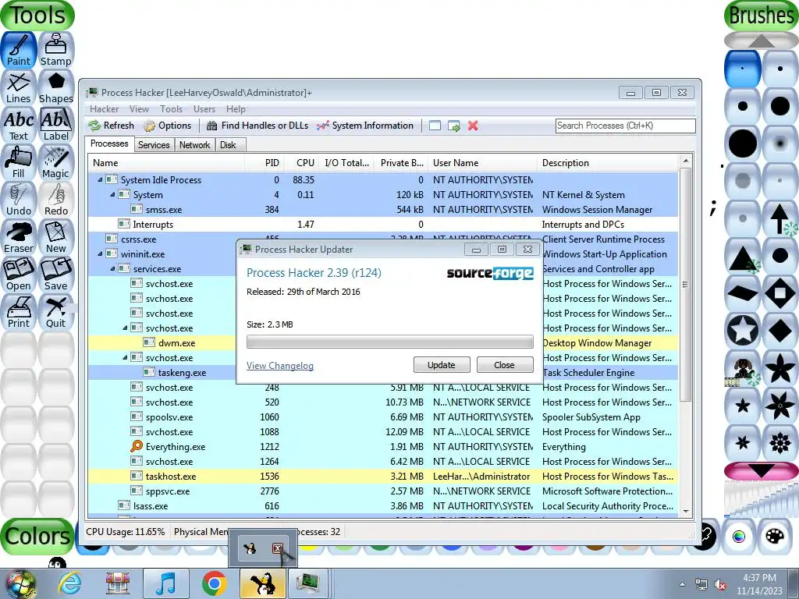Open Find Handles or DLLs
Viewport: 799px width, 599px height.
pyautogui.click(x=257, y=126)
